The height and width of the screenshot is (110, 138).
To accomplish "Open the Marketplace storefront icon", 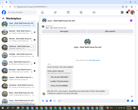I will pyautogui.click(x=81, y=12).
